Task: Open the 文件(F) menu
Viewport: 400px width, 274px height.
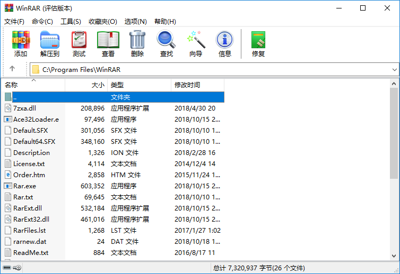Action: [x=14, y=22]
